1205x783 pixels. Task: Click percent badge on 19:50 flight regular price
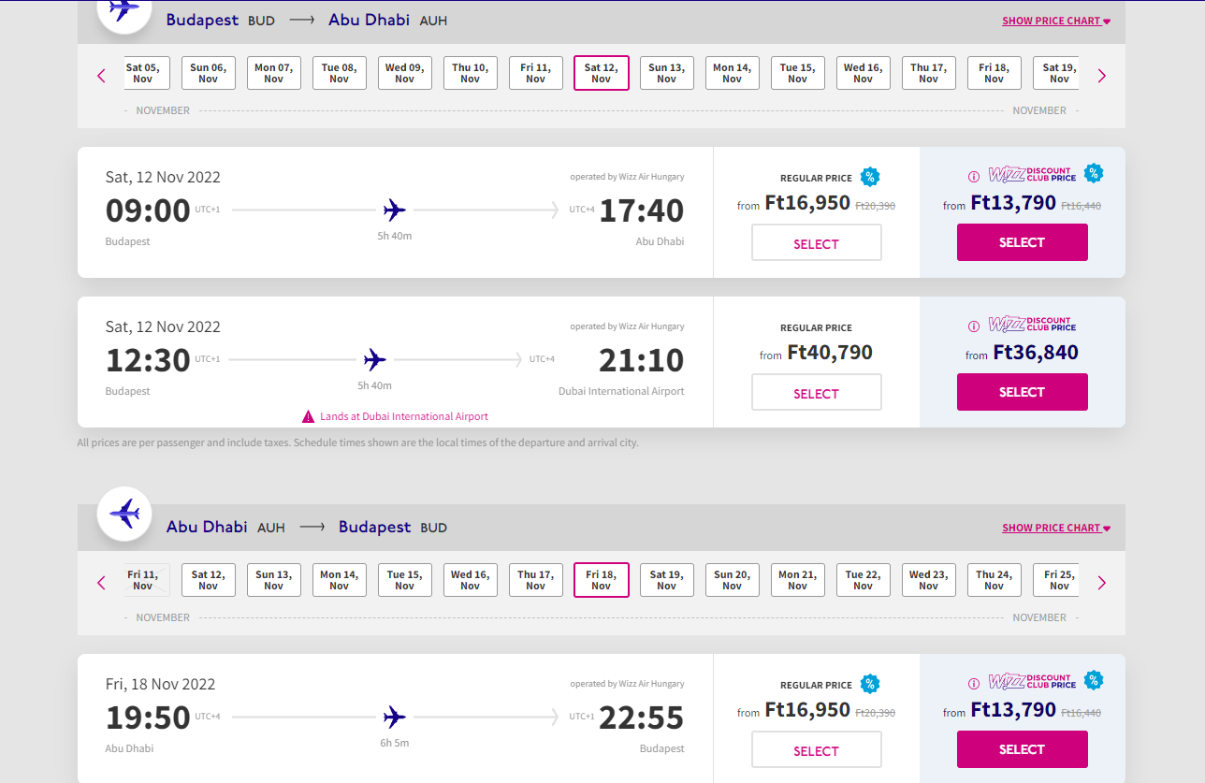(x=870, y=684)
